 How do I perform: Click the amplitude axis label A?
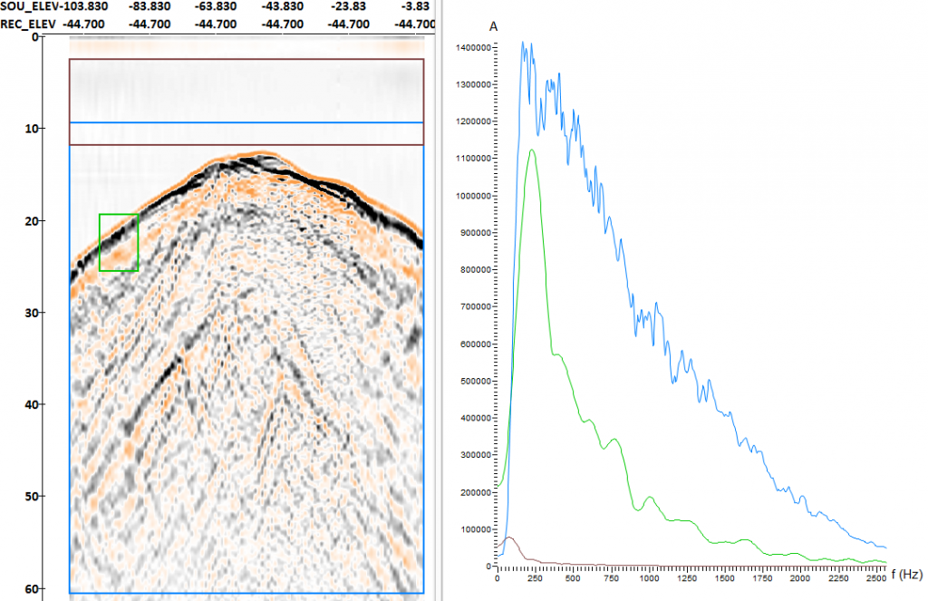tap(493, 27)
